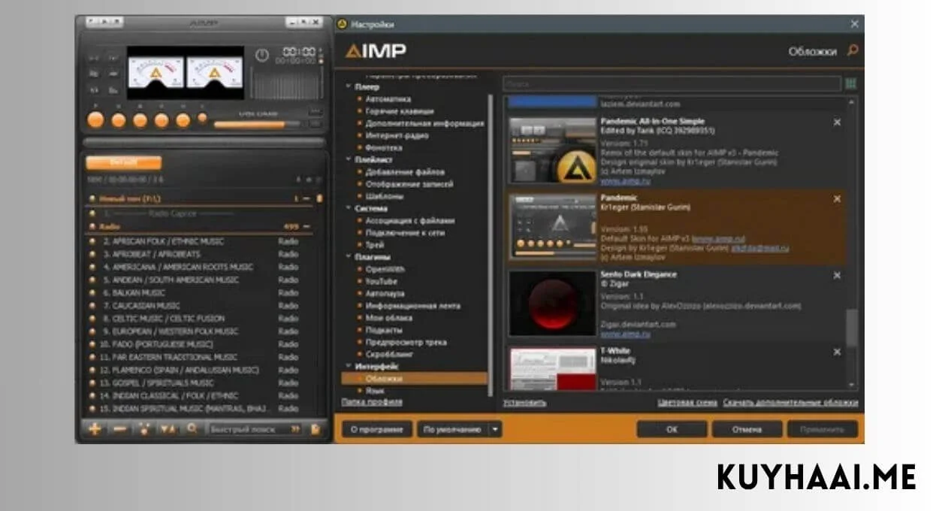Screen dimensions: 939x511
Task: Click the Отмена button
Action: pyautogui.click(x=747, y=429)
